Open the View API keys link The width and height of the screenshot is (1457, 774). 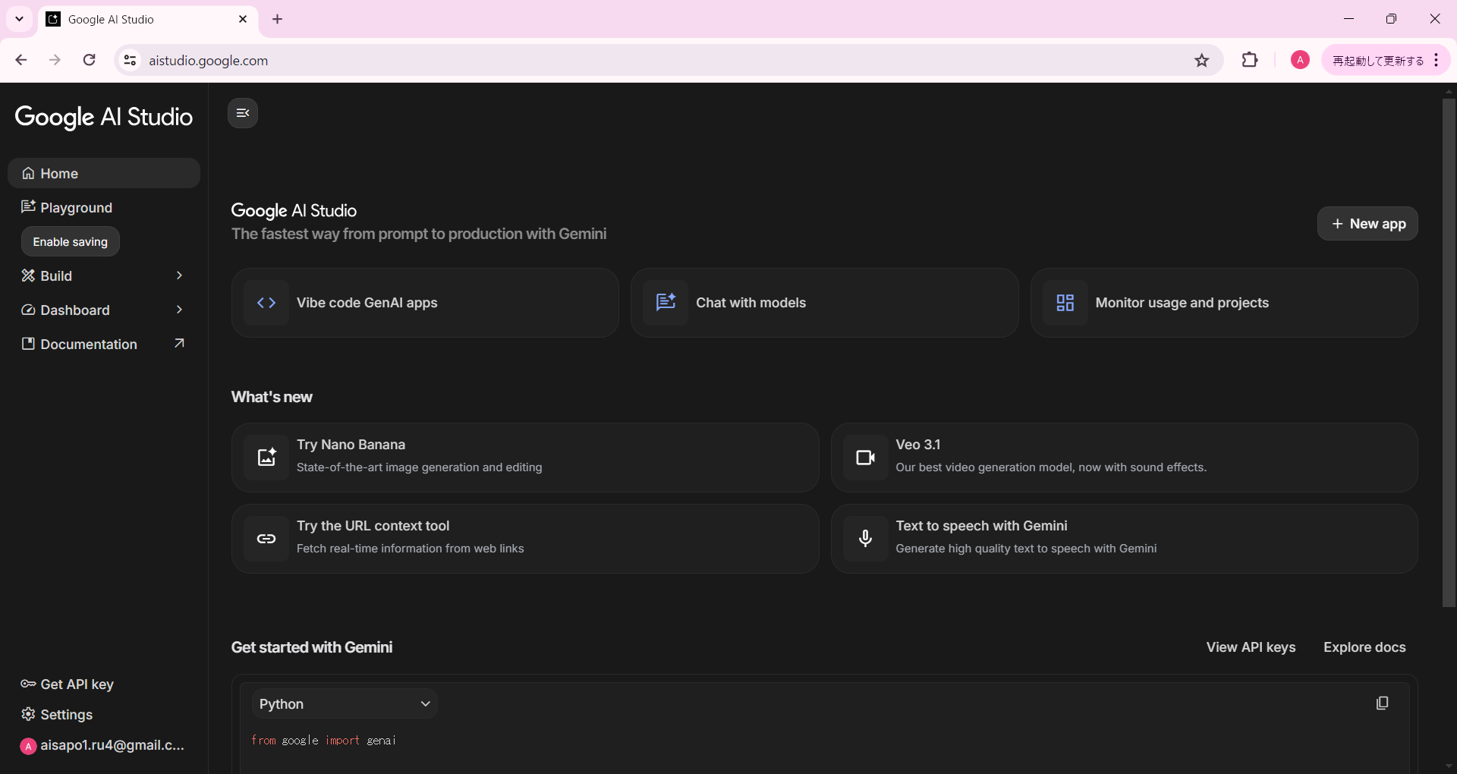point(1251,647)
